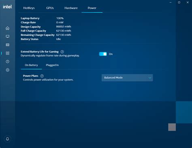The height and width of the screenshot is (148, 192).
Task: Select the Plugged In tab
Action: tap(52, 65)
